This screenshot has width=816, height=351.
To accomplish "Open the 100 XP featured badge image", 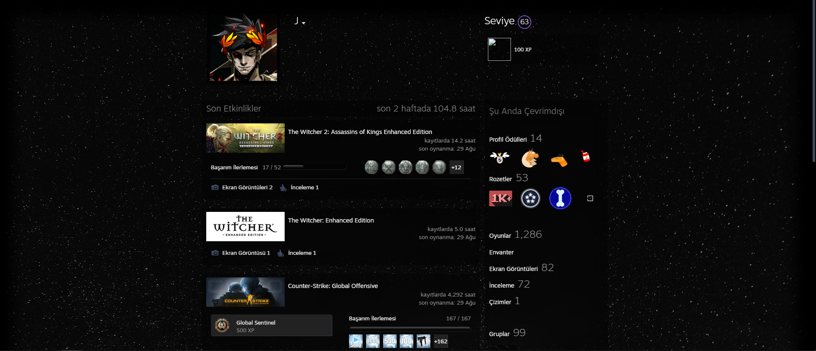I will (499, 49).
